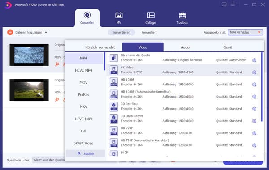Image resolution: width=269 pixels, height=170 pixels.
Task: Open the Toolbox briefcase icon
Action: pyautogui.click(x=182, y=15)
